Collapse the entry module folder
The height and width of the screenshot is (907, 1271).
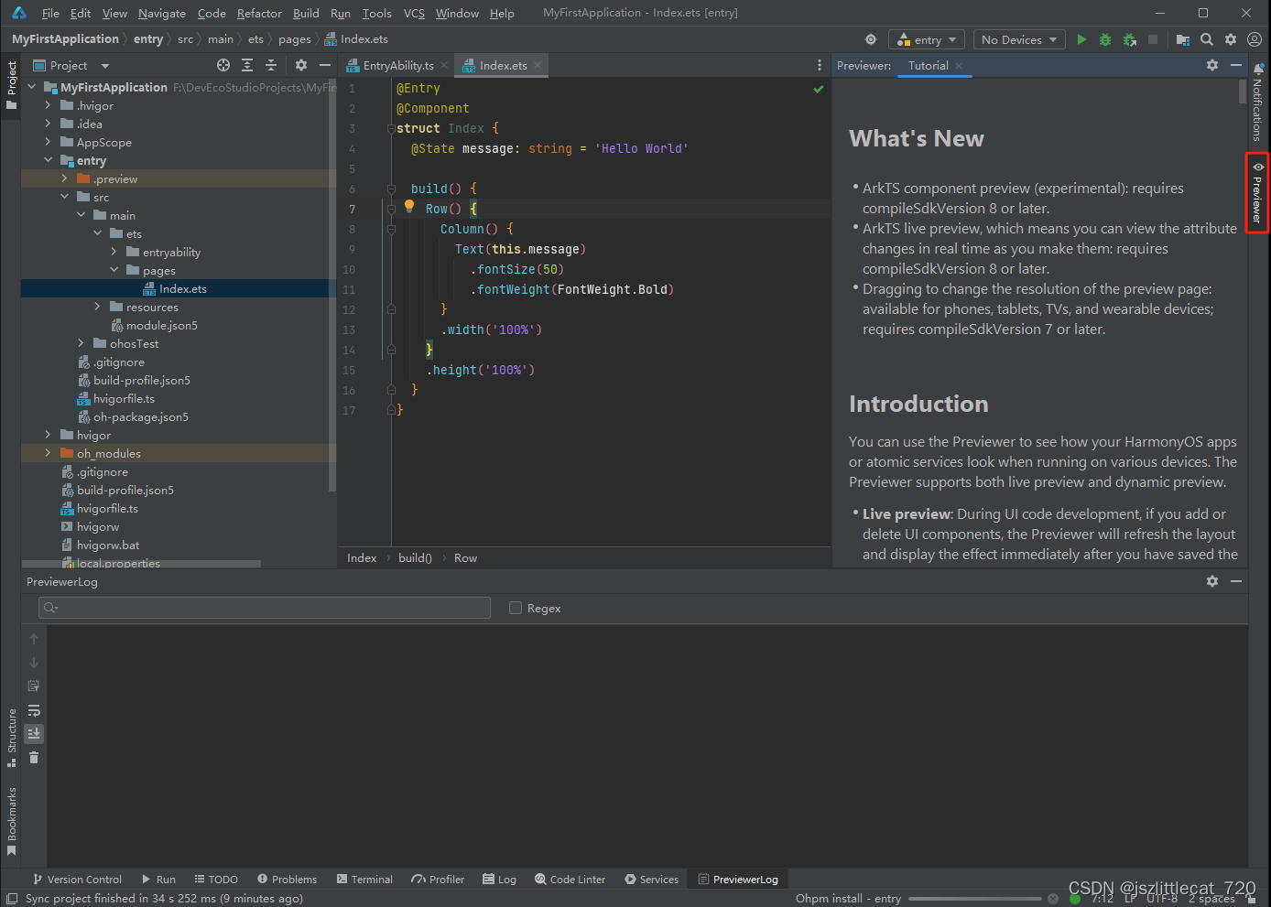48,160
